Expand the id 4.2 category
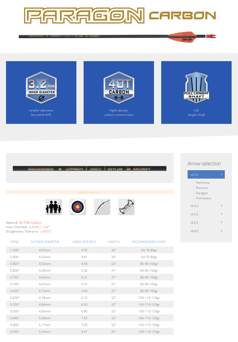This screenshot has width=238, height=342. (x=206, y=206)
